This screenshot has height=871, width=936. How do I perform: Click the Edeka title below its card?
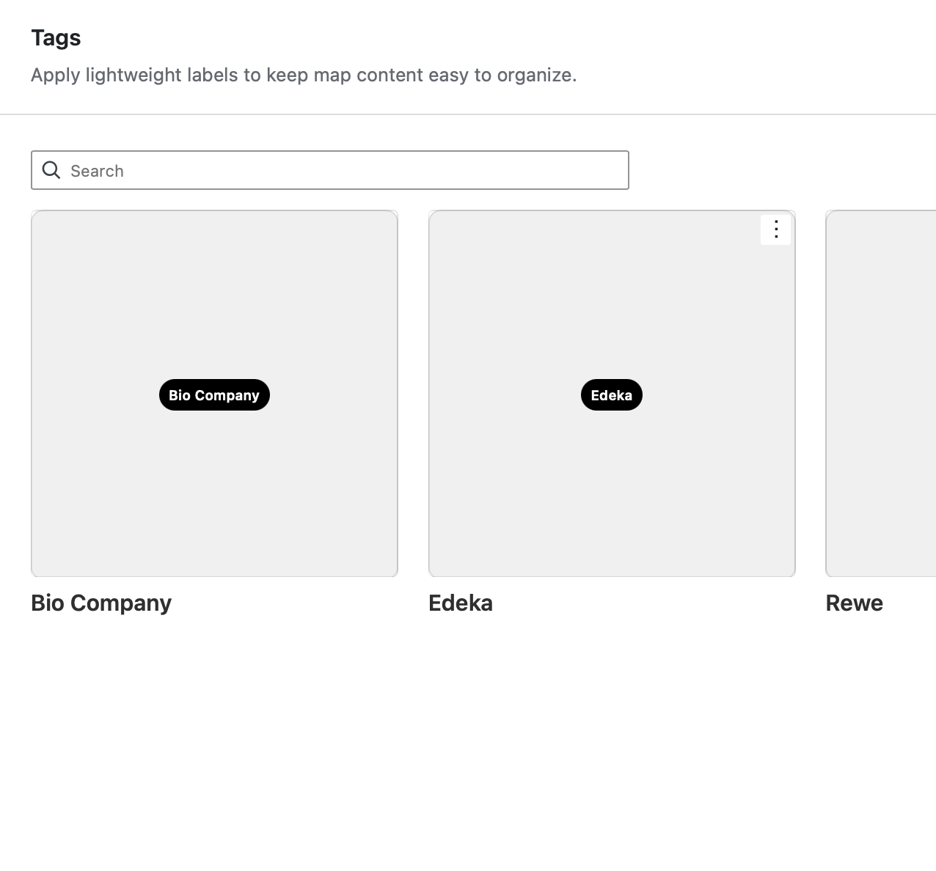pos(461,603)
